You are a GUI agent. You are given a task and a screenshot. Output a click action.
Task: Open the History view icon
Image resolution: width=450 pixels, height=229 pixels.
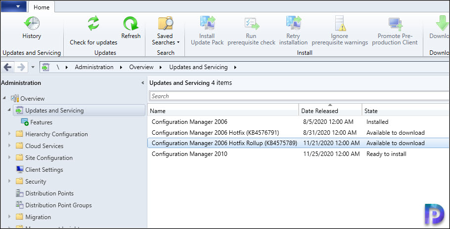click(32, 23)
